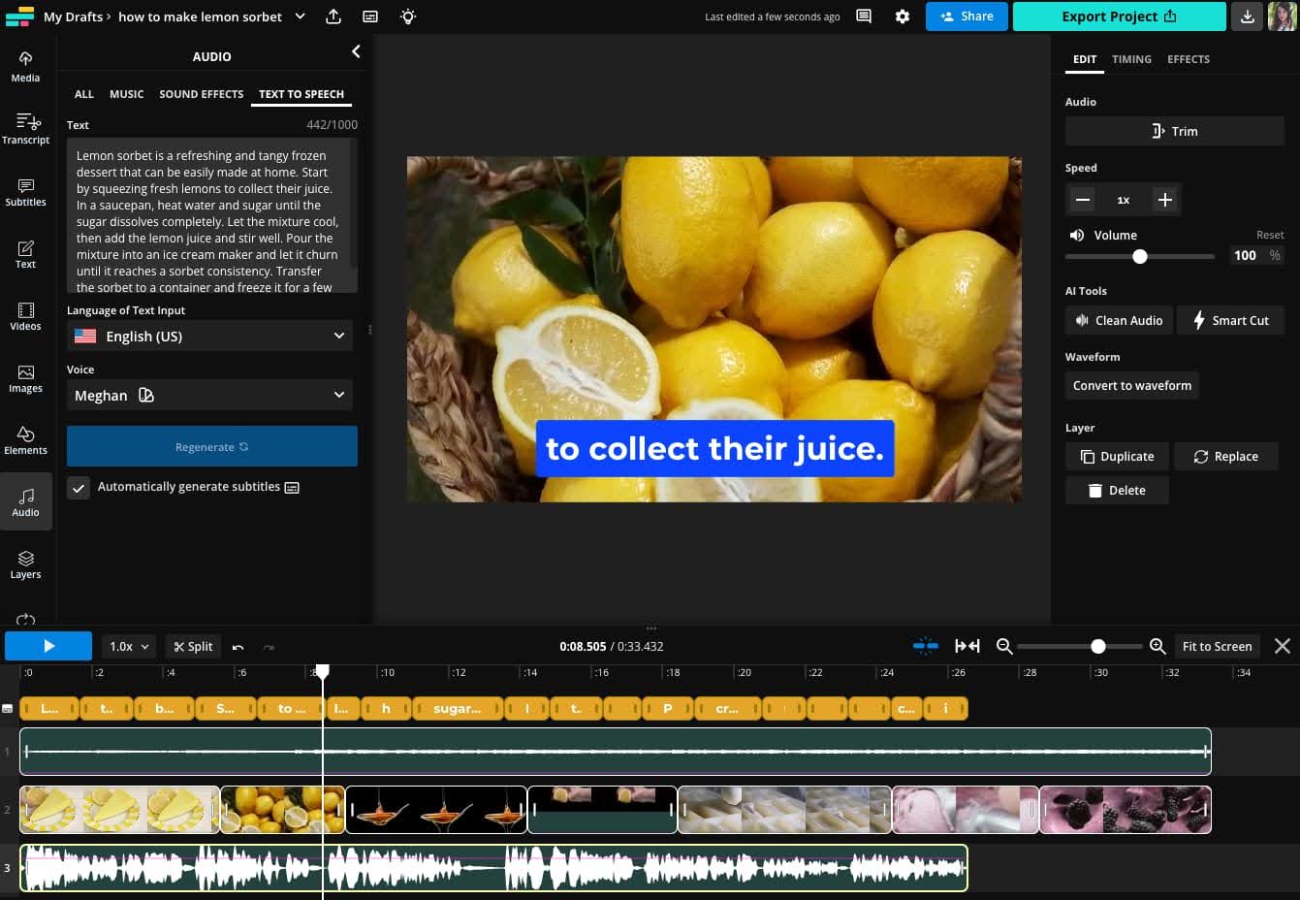Uncheck Automatically generate subtitles
Viewport: 1300px width, 900px height.
point(79,487)
